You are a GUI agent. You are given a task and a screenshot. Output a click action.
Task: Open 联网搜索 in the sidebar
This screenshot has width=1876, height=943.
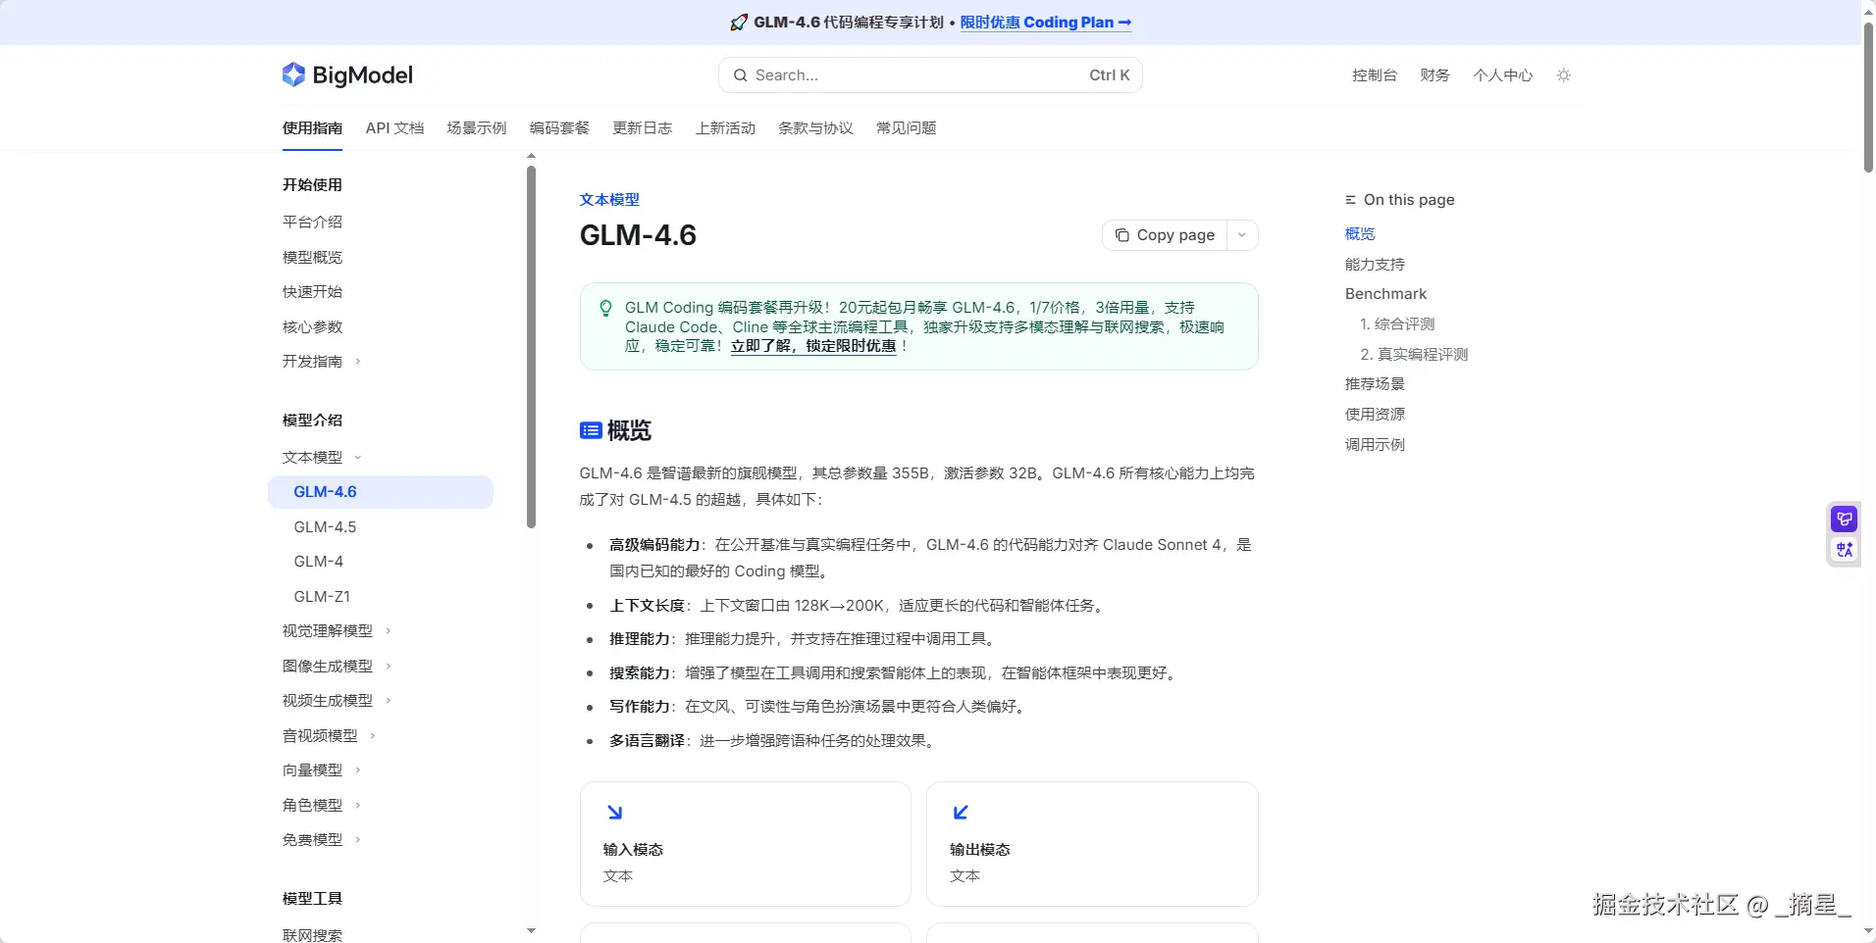point(312,935)
